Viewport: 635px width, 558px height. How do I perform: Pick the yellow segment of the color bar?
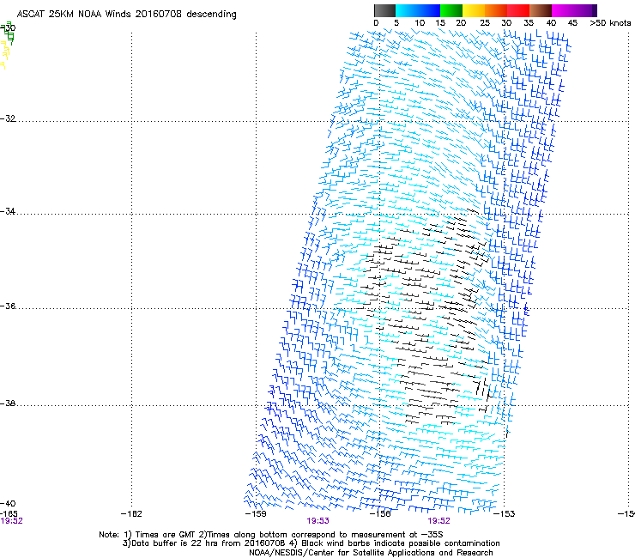click(x=474, y=10)
